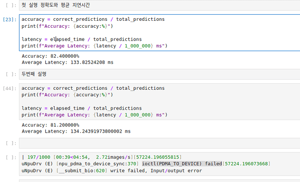300x182 pixels.
Task: Select the empty cell below the second output
Action: [160, 143]
